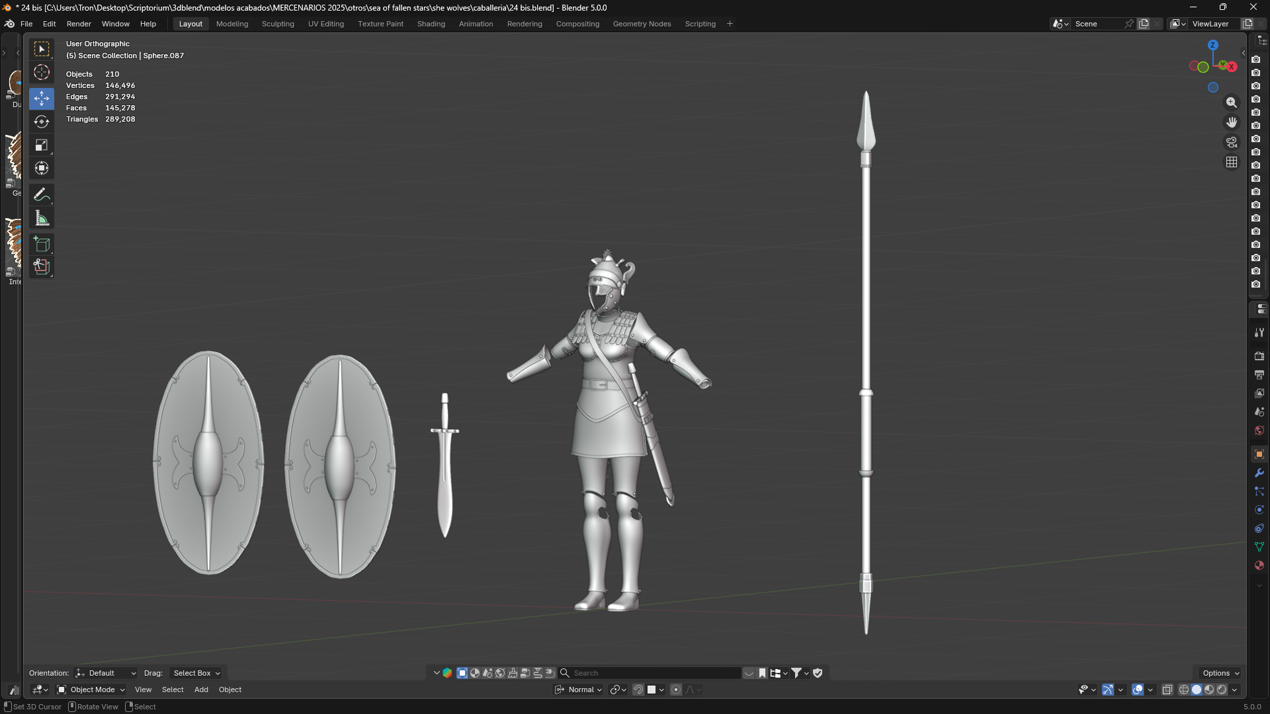
Task: Open the asset filter funnel dropdown
Action: [800, 673]
